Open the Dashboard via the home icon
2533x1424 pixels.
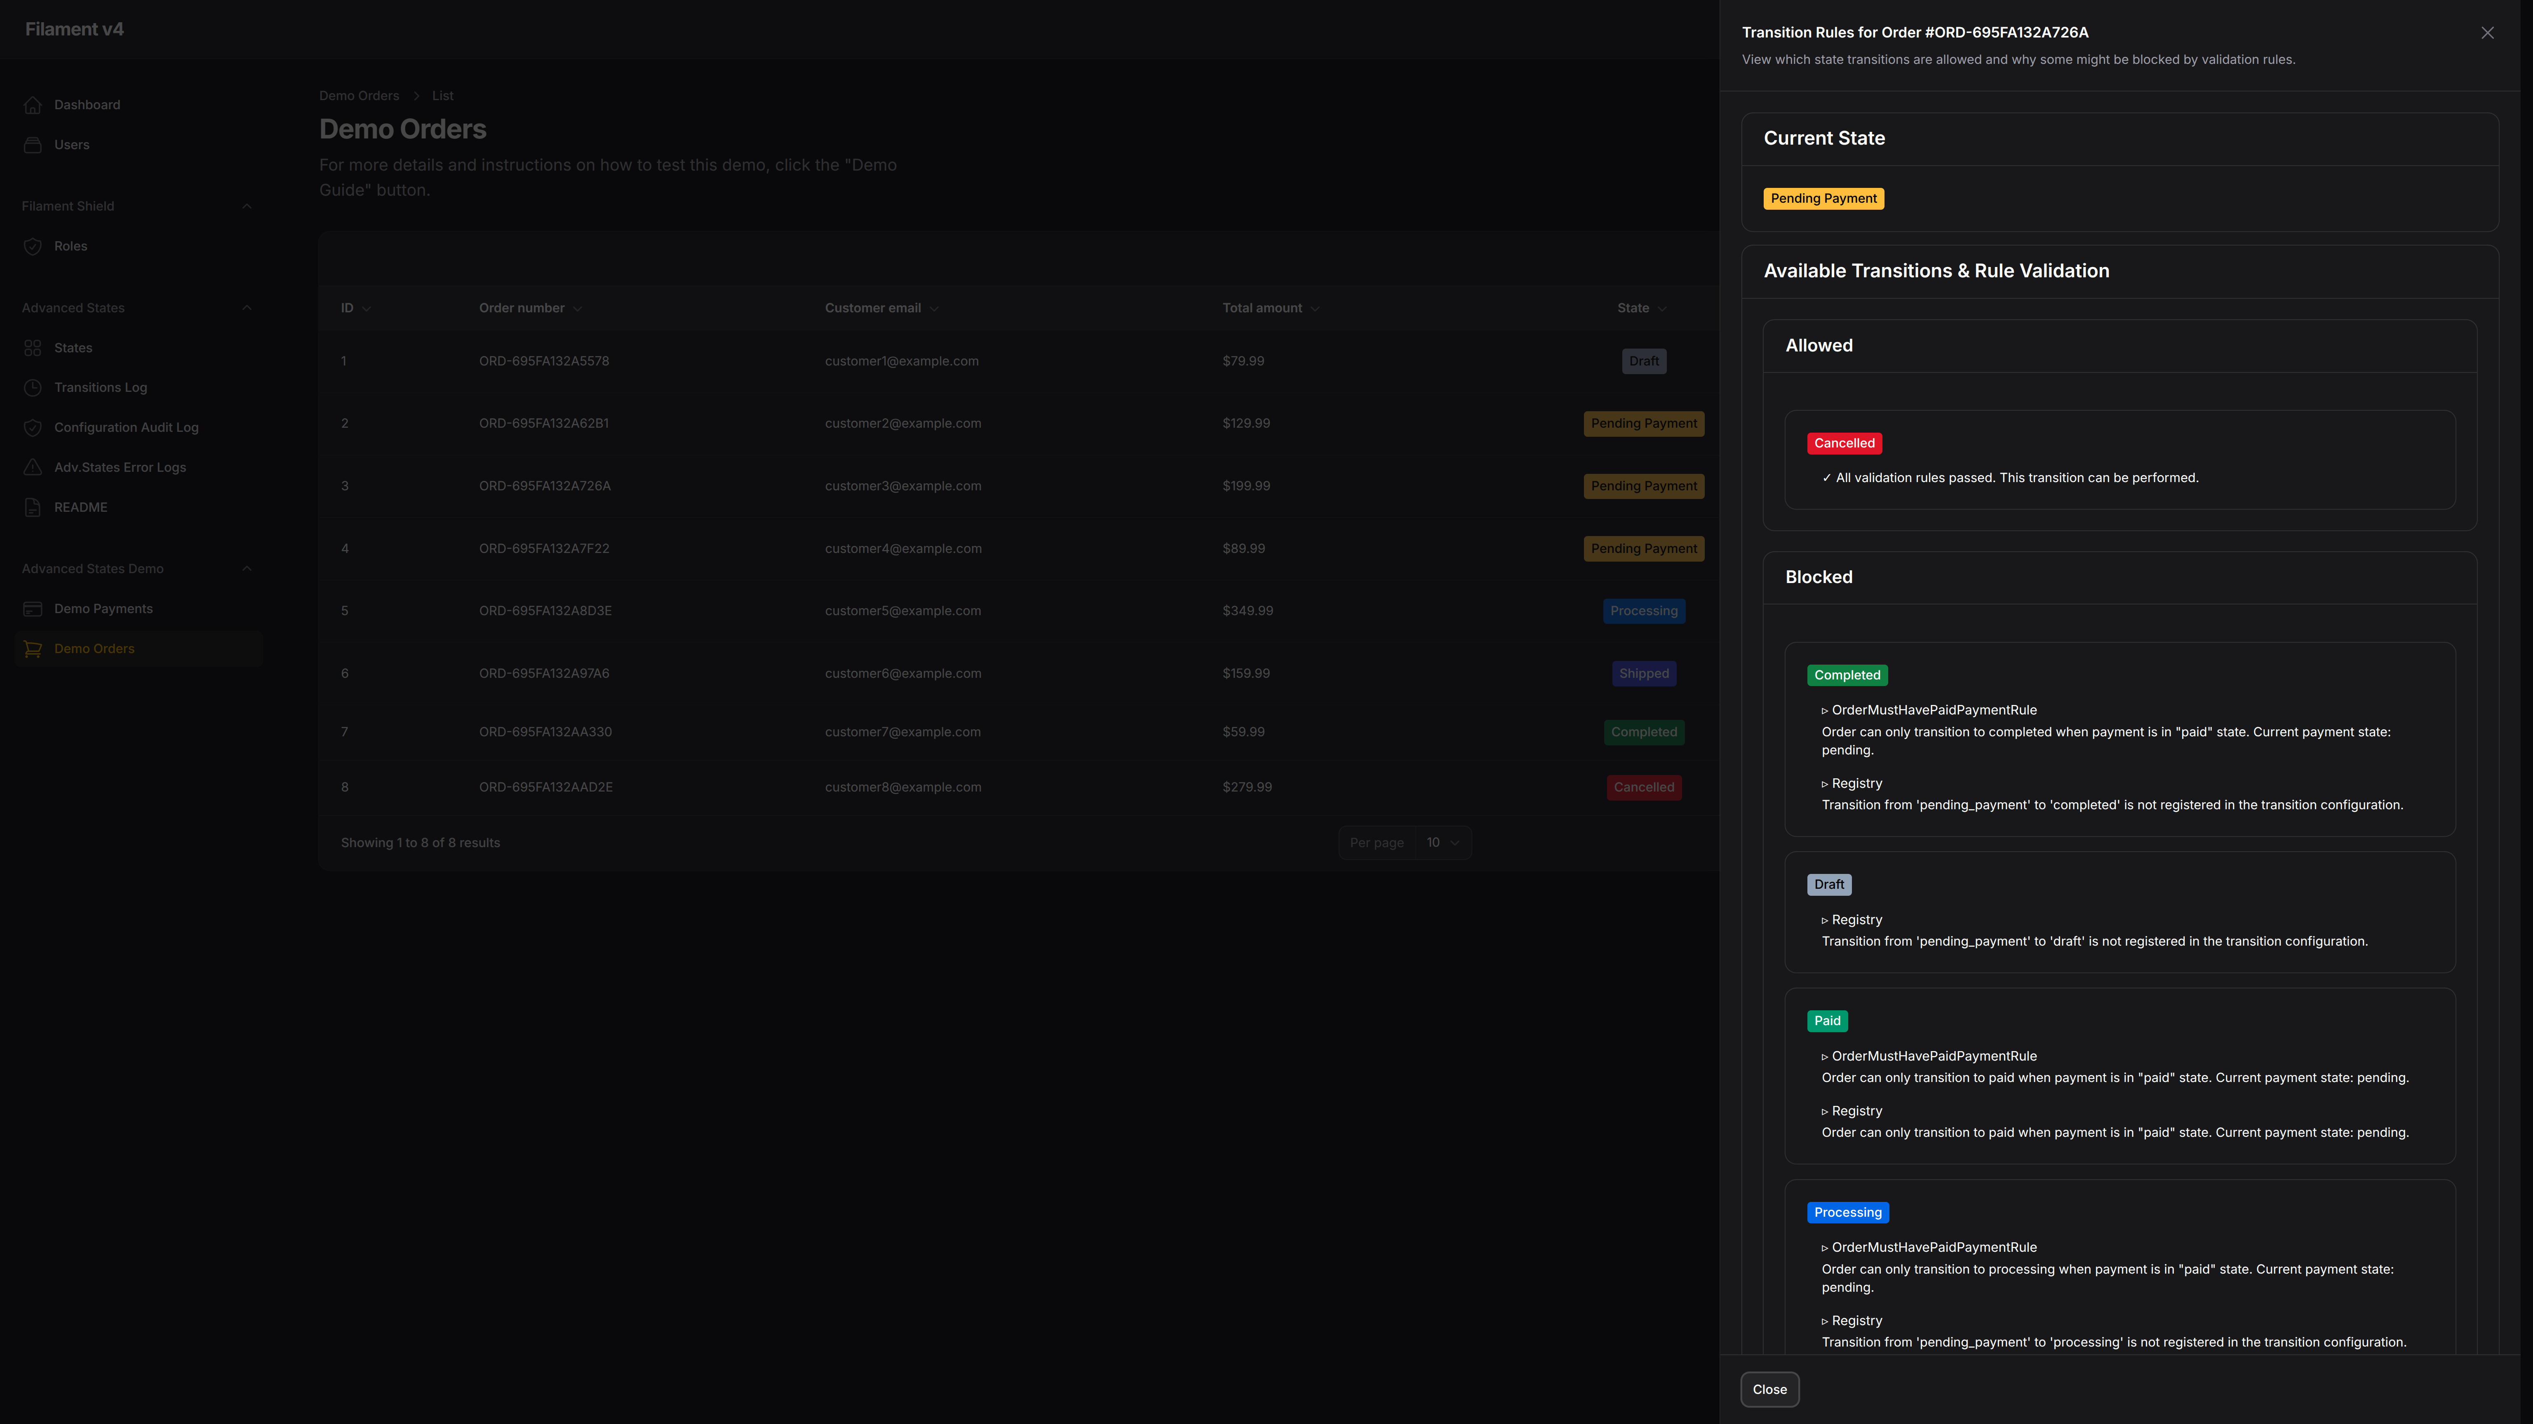pyautogui.click(x=33, y=104)
